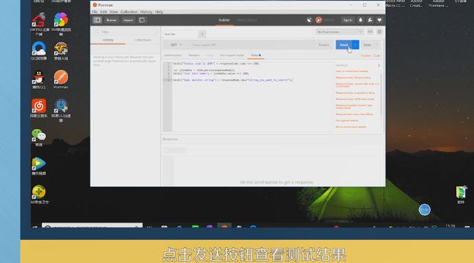Open the 360 Security Guard desktop icon
This screenshot has width=474, height=263.
(39, 194)
